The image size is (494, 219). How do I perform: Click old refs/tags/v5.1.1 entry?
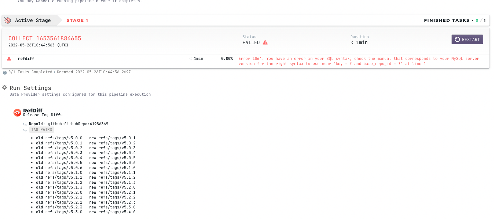[x=59, y=177]
